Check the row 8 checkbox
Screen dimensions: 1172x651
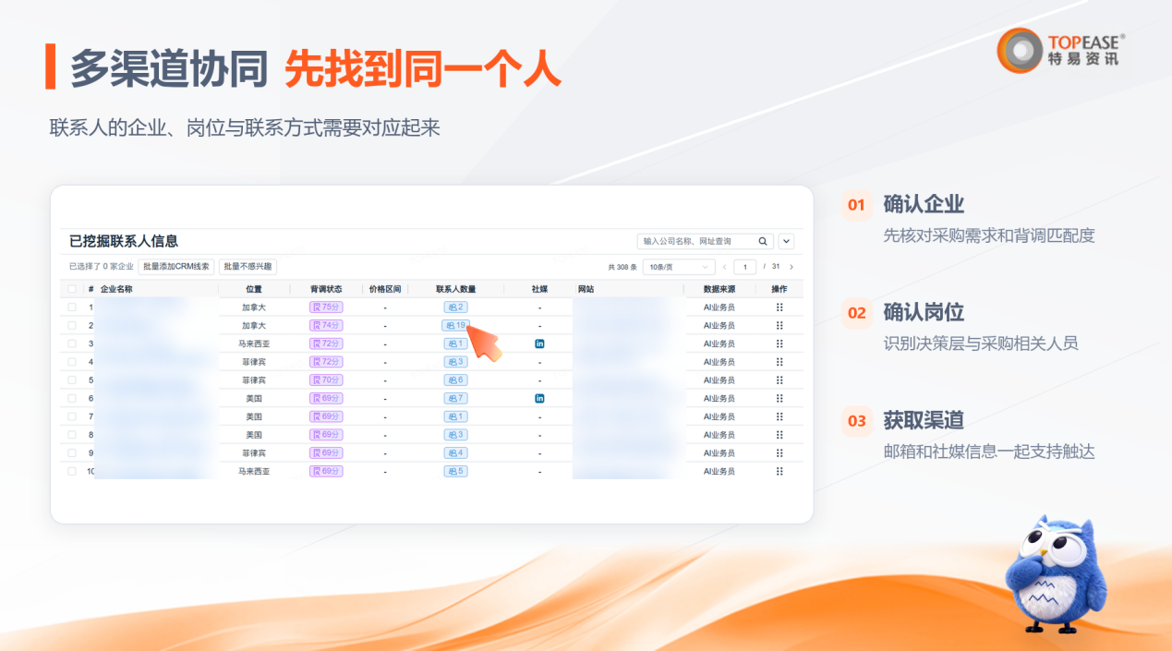click(72, 434)
